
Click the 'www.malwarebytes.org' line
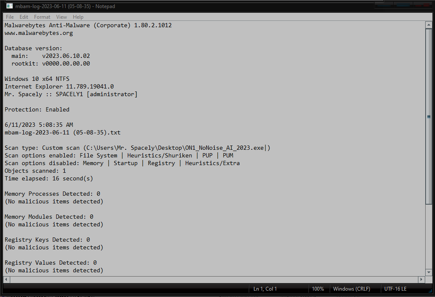point(39,33)
